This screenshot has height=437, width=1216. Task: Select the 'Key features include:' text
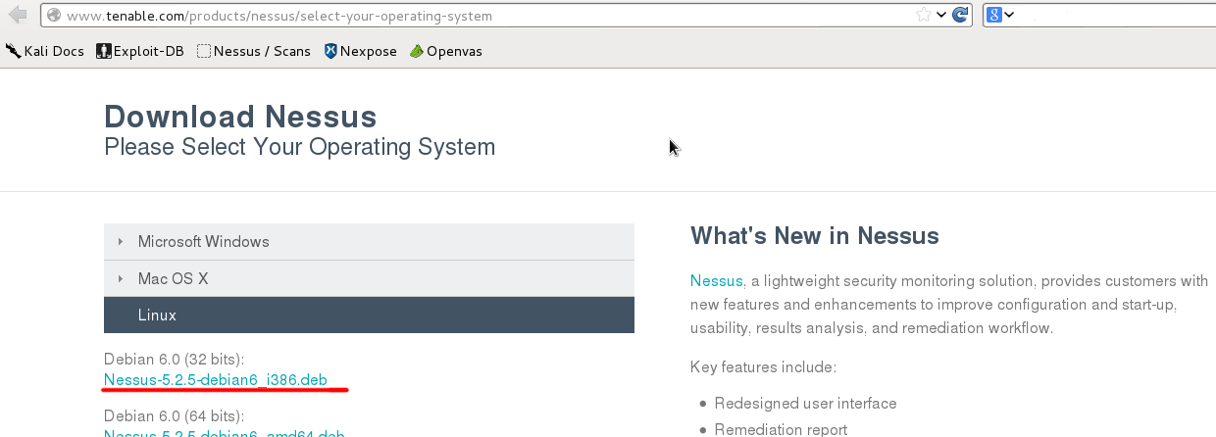point(763,367)
